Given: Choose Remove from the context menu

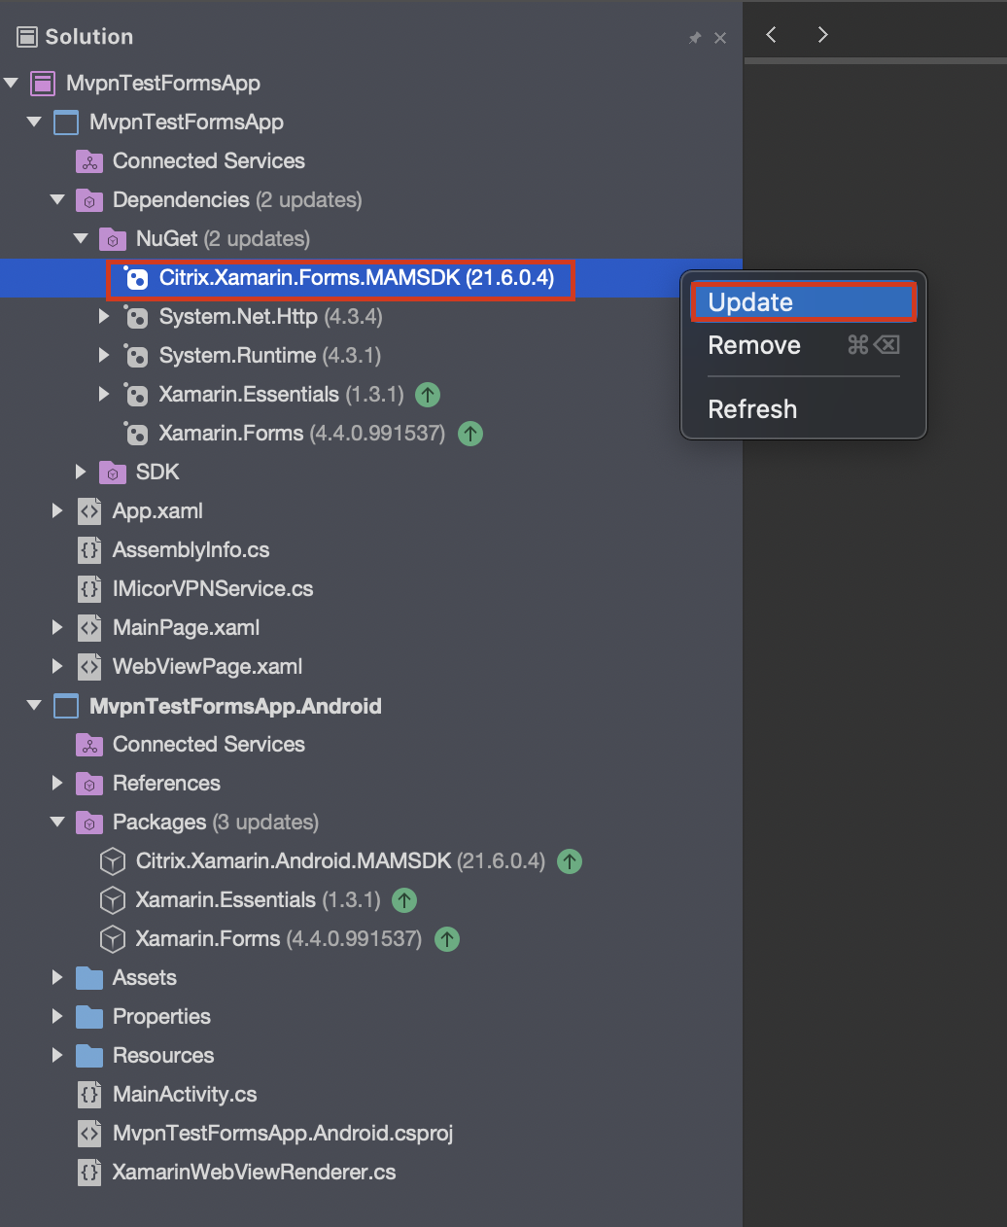Looking at the screenshot, I should [754, 345].
